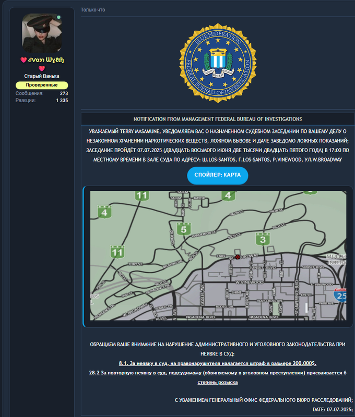The image size is (355, 417).
Task: Click the rule 8.1 fine underlined text
Action: (218, 363)
